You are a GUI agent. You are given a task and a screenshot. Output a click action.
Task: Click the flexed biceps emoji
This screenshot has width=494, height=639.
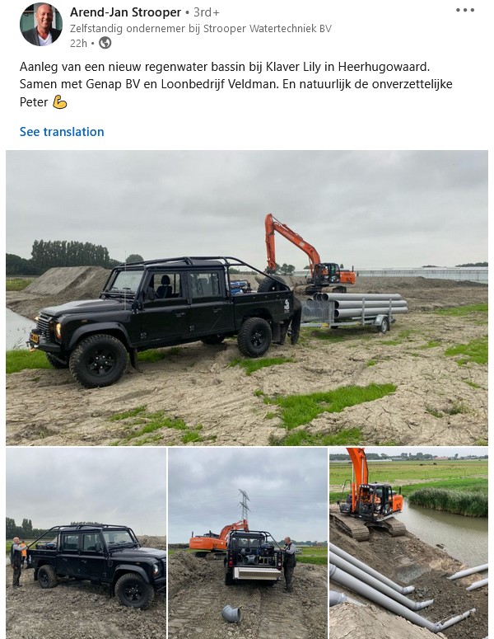(x=60, y=102)
